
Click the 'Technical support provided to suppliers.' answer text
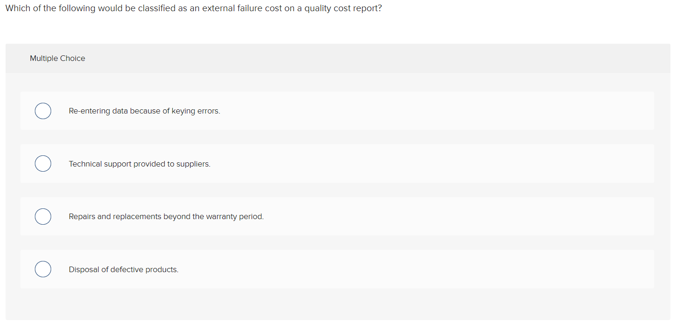click(139, 164)
